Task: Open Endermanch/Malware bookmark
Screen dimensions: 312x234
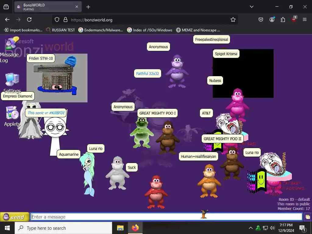Action: click(101, 30)
